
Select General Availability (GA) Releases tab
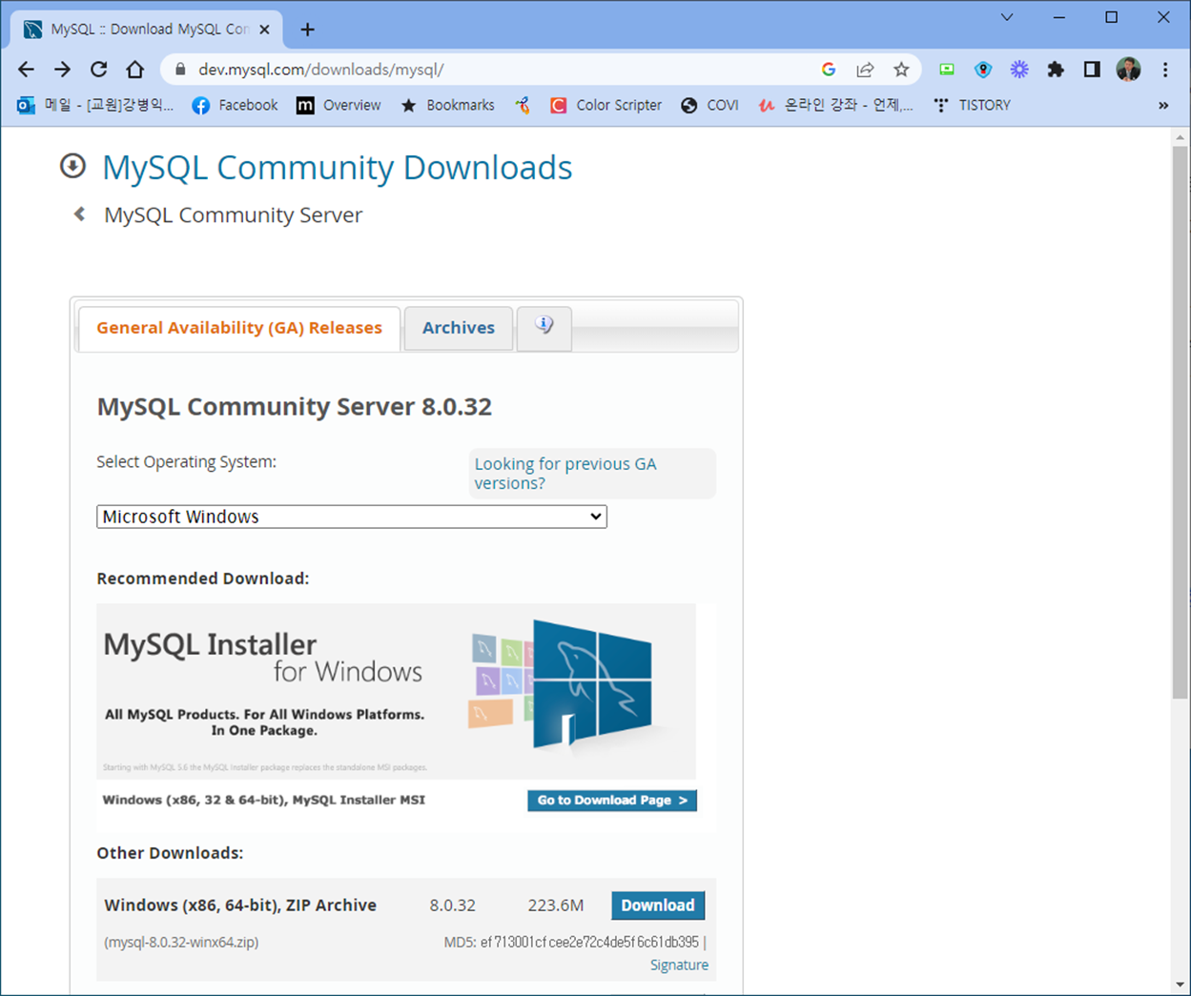(239, 328)
